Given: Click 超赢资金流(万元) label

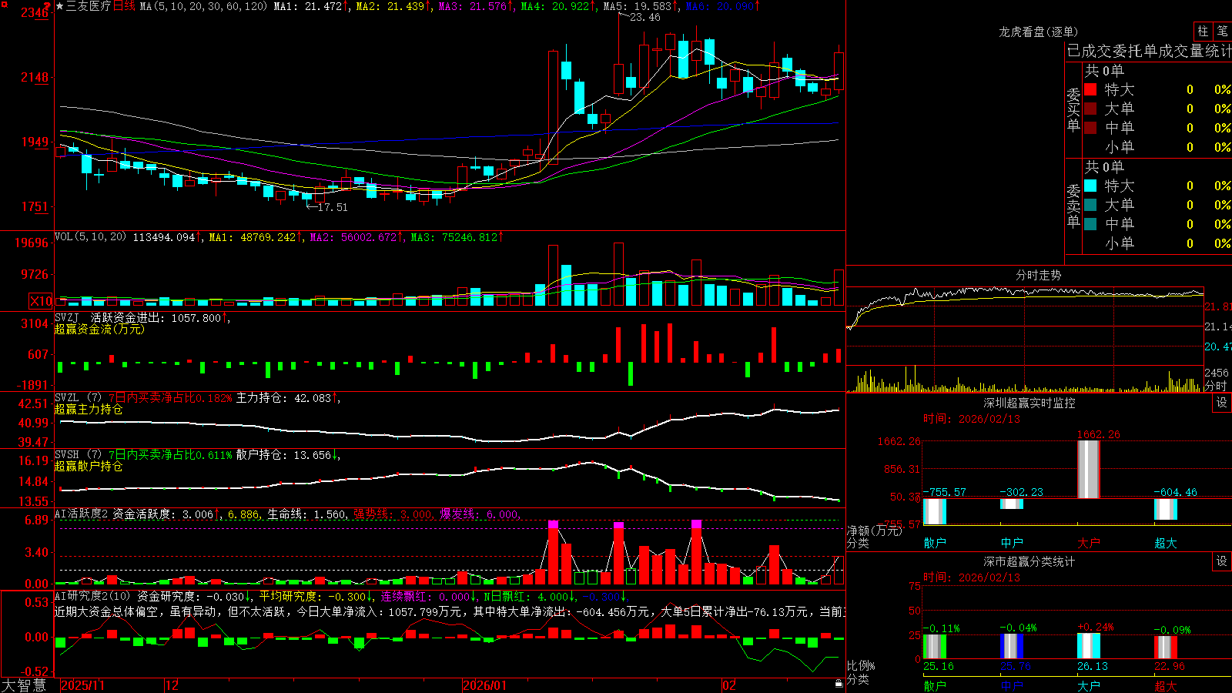Looking at the screenshot, I should click(x=99, y=329).
